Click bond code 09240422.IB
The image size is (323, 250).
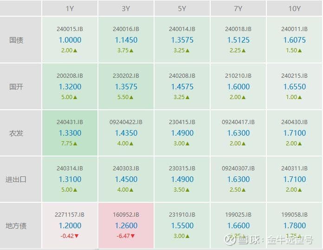[x=126, y=122]
